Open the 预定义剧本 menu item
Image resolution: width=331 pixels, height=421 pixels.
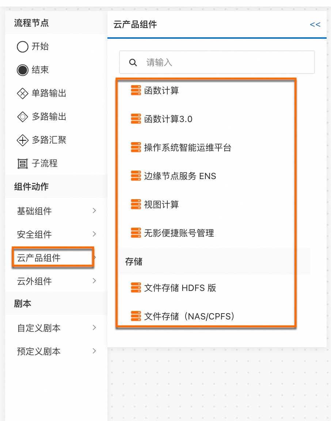(39, 352)
